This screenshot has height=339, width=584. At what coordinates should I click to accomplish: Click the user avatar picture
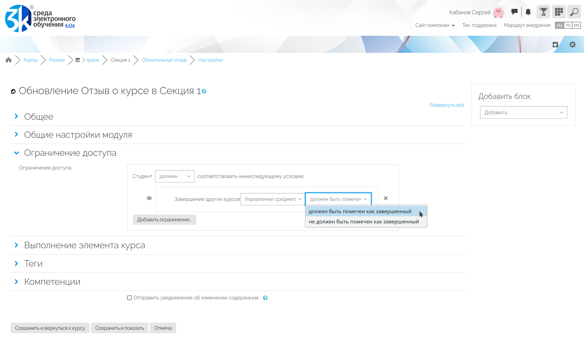pos(498,12)
